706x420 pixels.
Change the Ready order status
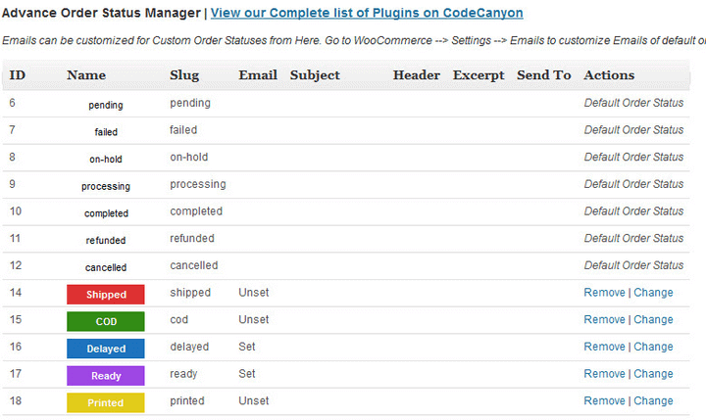click(653, 374)
